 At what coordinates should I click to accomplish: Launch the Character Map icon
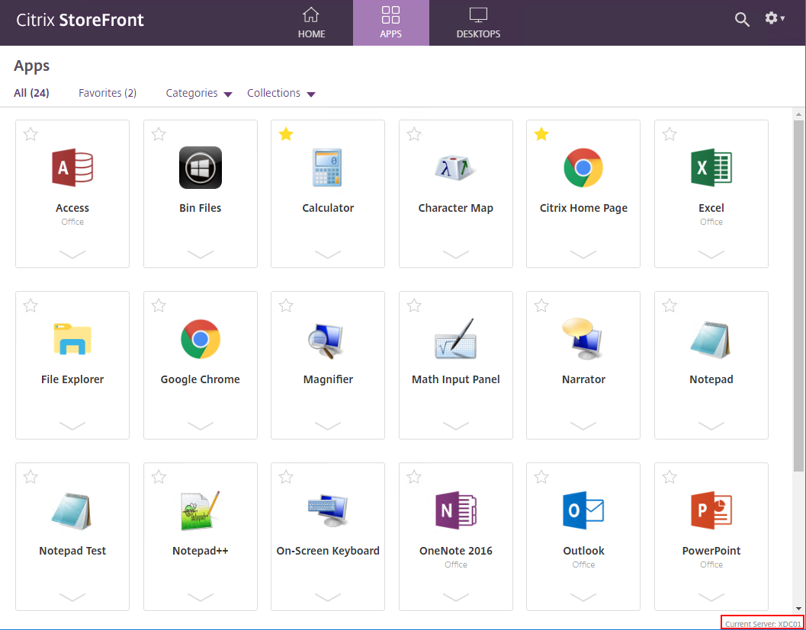click(455, 168)
